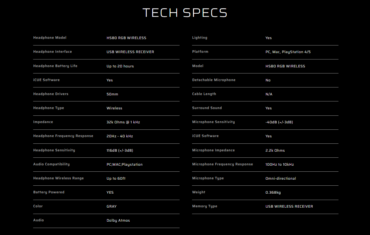Click the Microphone Sensitivity value -40dB
370x235 pixels.
(x=279, y=122)
